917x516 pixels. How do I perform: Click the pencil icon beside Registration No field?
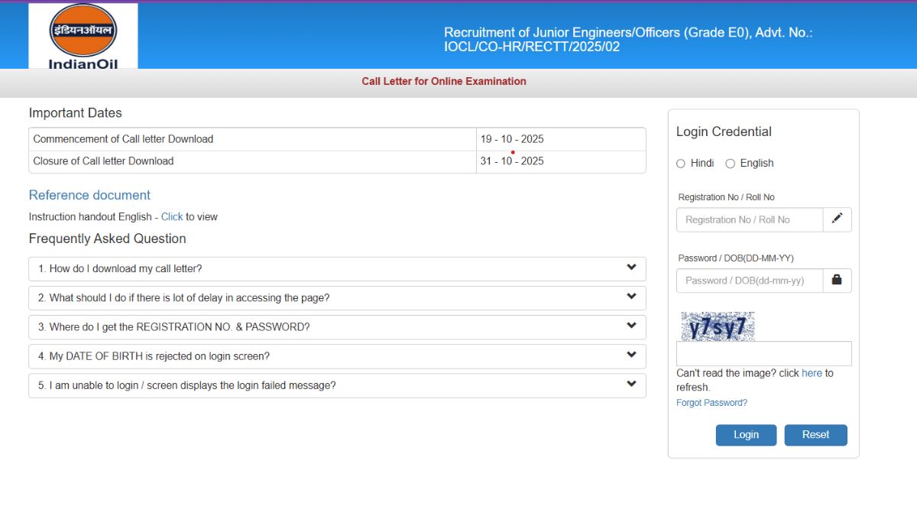tap(837, 219)
